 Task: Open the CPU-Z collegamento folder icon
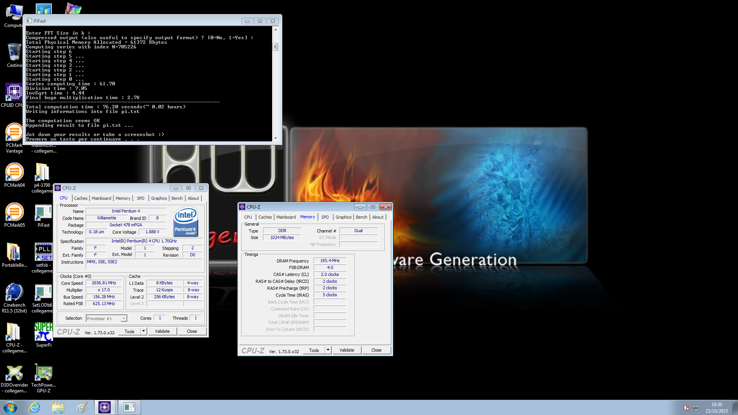[x=14, y=338]
